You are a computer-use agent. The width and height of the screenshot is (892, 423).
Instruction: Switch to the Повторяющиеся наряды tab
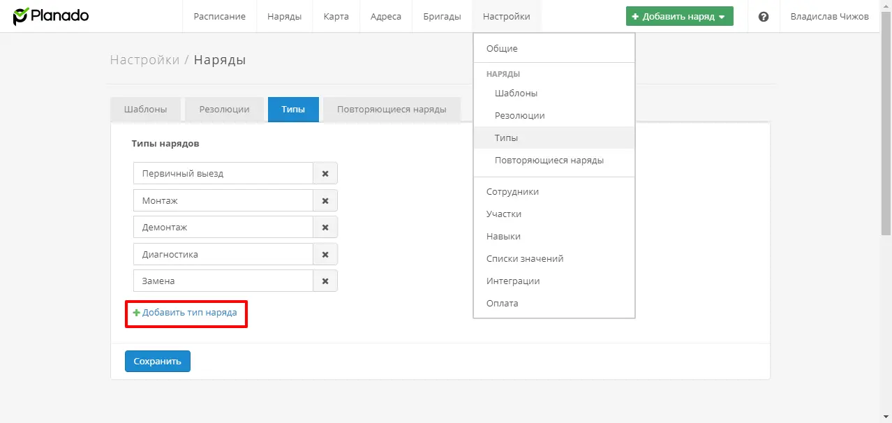coord(392,110)
